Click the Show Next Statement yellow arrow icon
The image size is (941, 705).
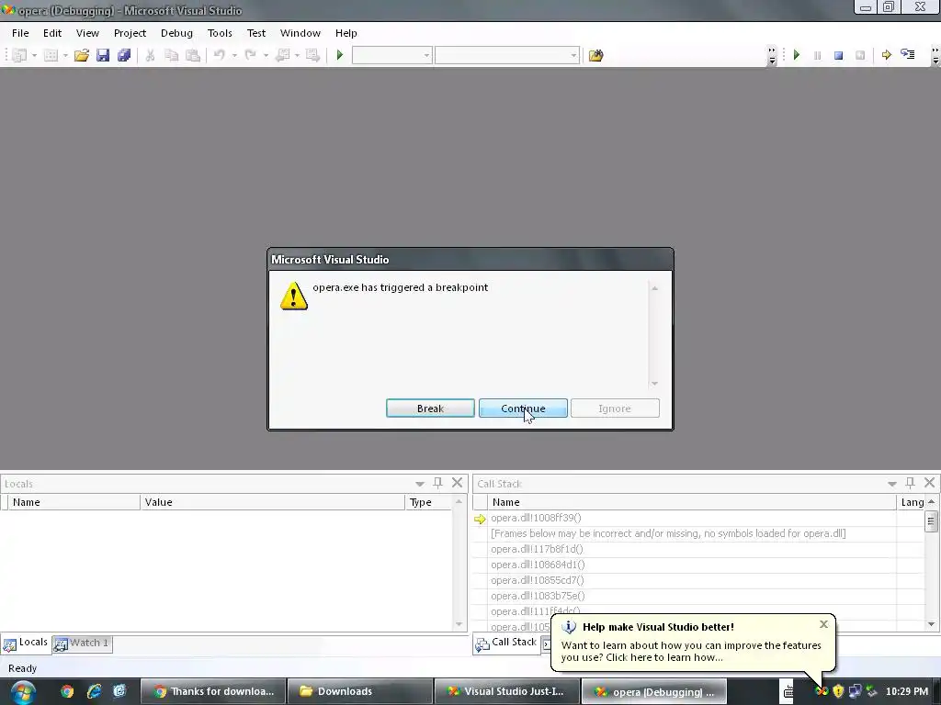pyautogui.click(x=887, y=55)
